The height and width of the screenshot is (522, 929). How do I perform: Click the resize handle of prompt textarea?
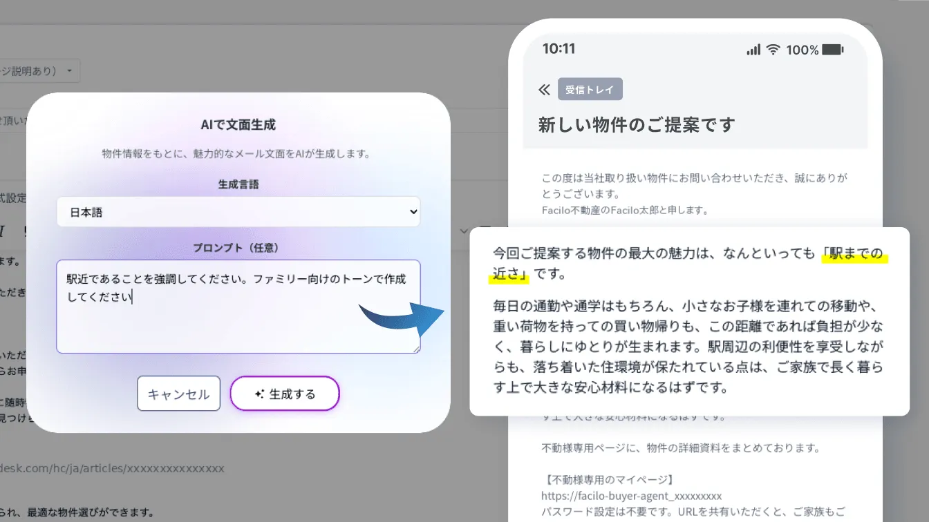(x=416, y=349)
